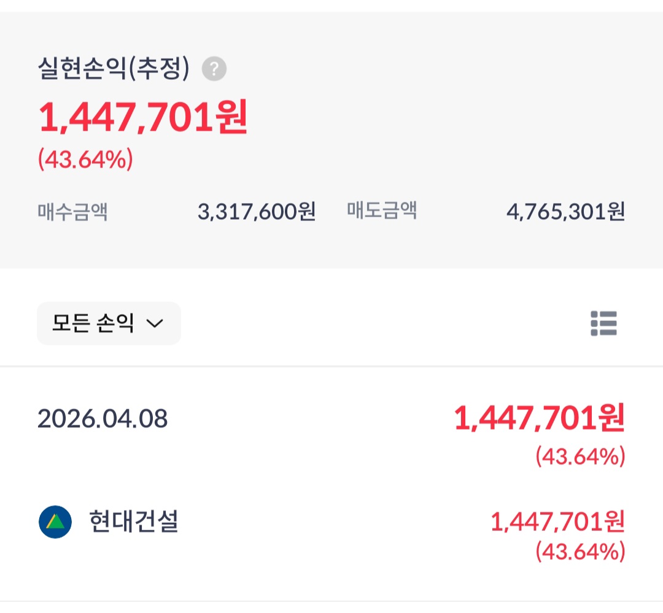Select the 매수금액 label
This screenshot has width=663, height=613.
pyautogui.click(x=72, y=212)
